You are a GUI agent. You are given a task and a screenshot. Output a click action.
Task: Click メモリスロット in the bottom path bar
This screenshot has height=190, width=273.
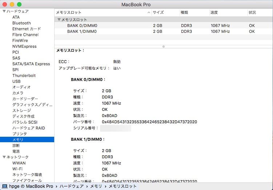pos(123,186)
